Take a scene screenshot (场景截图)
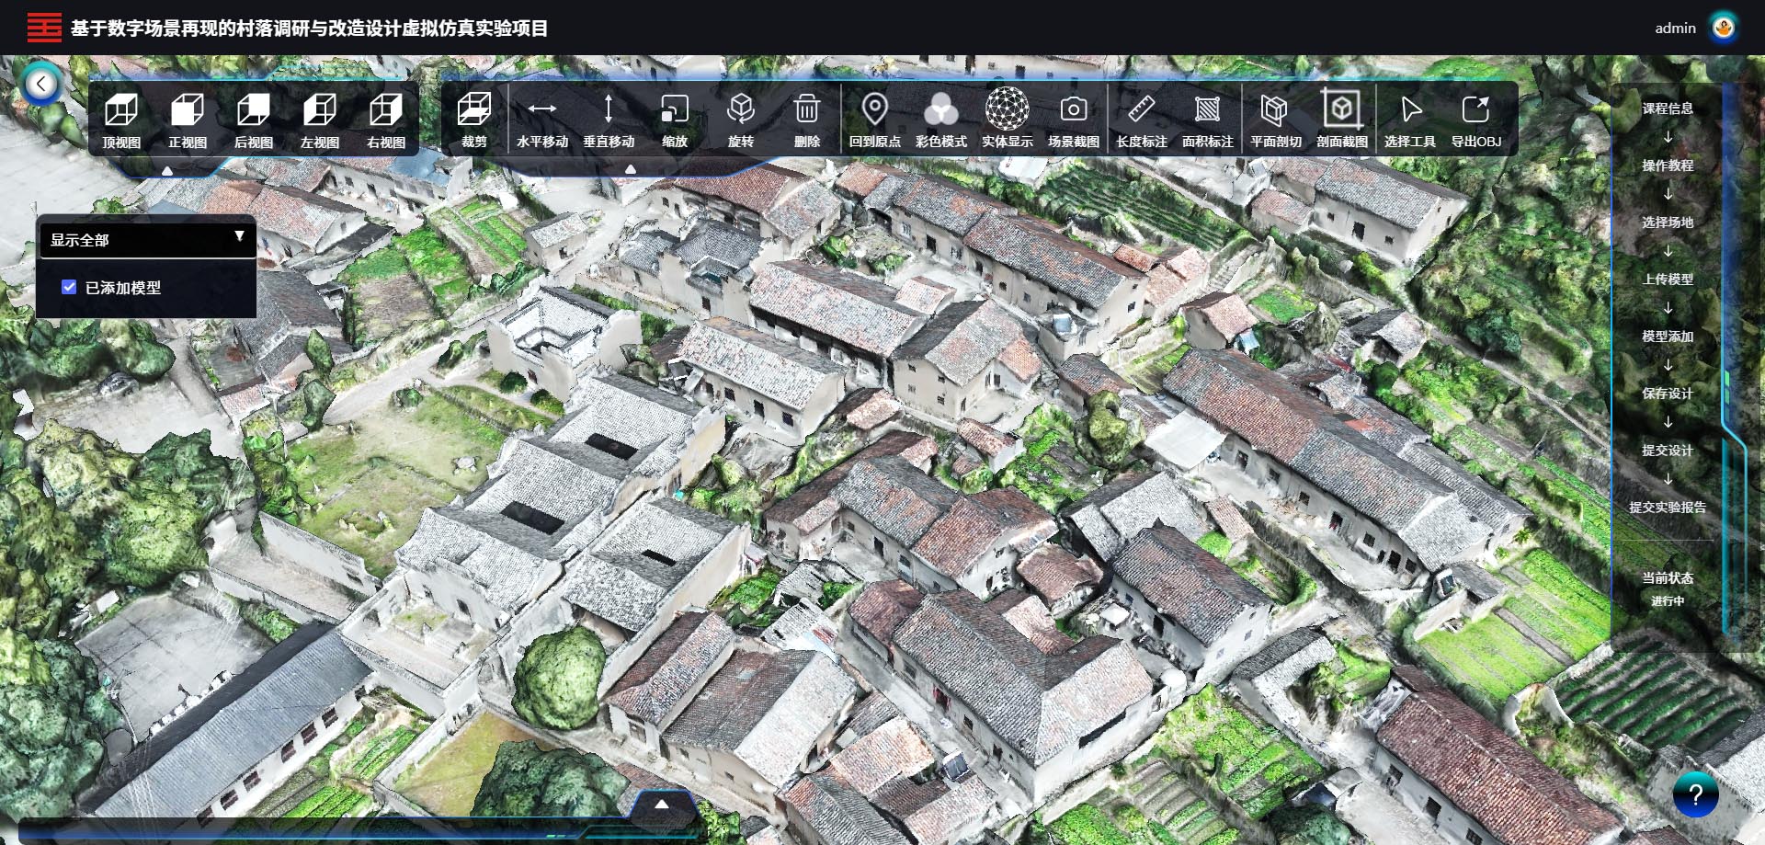This screenshot has height=845, width=1765. click(x=1073, y=120)
